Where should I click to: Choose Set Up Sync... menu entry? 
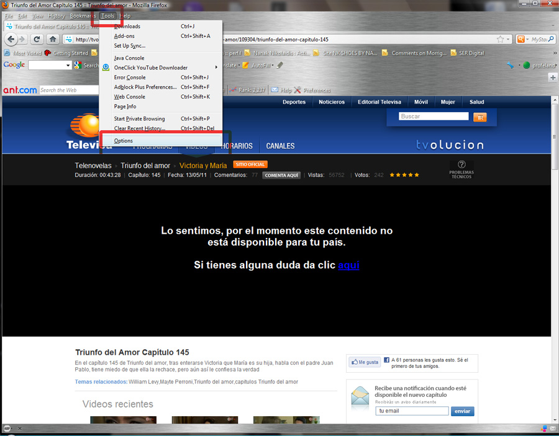161,45
